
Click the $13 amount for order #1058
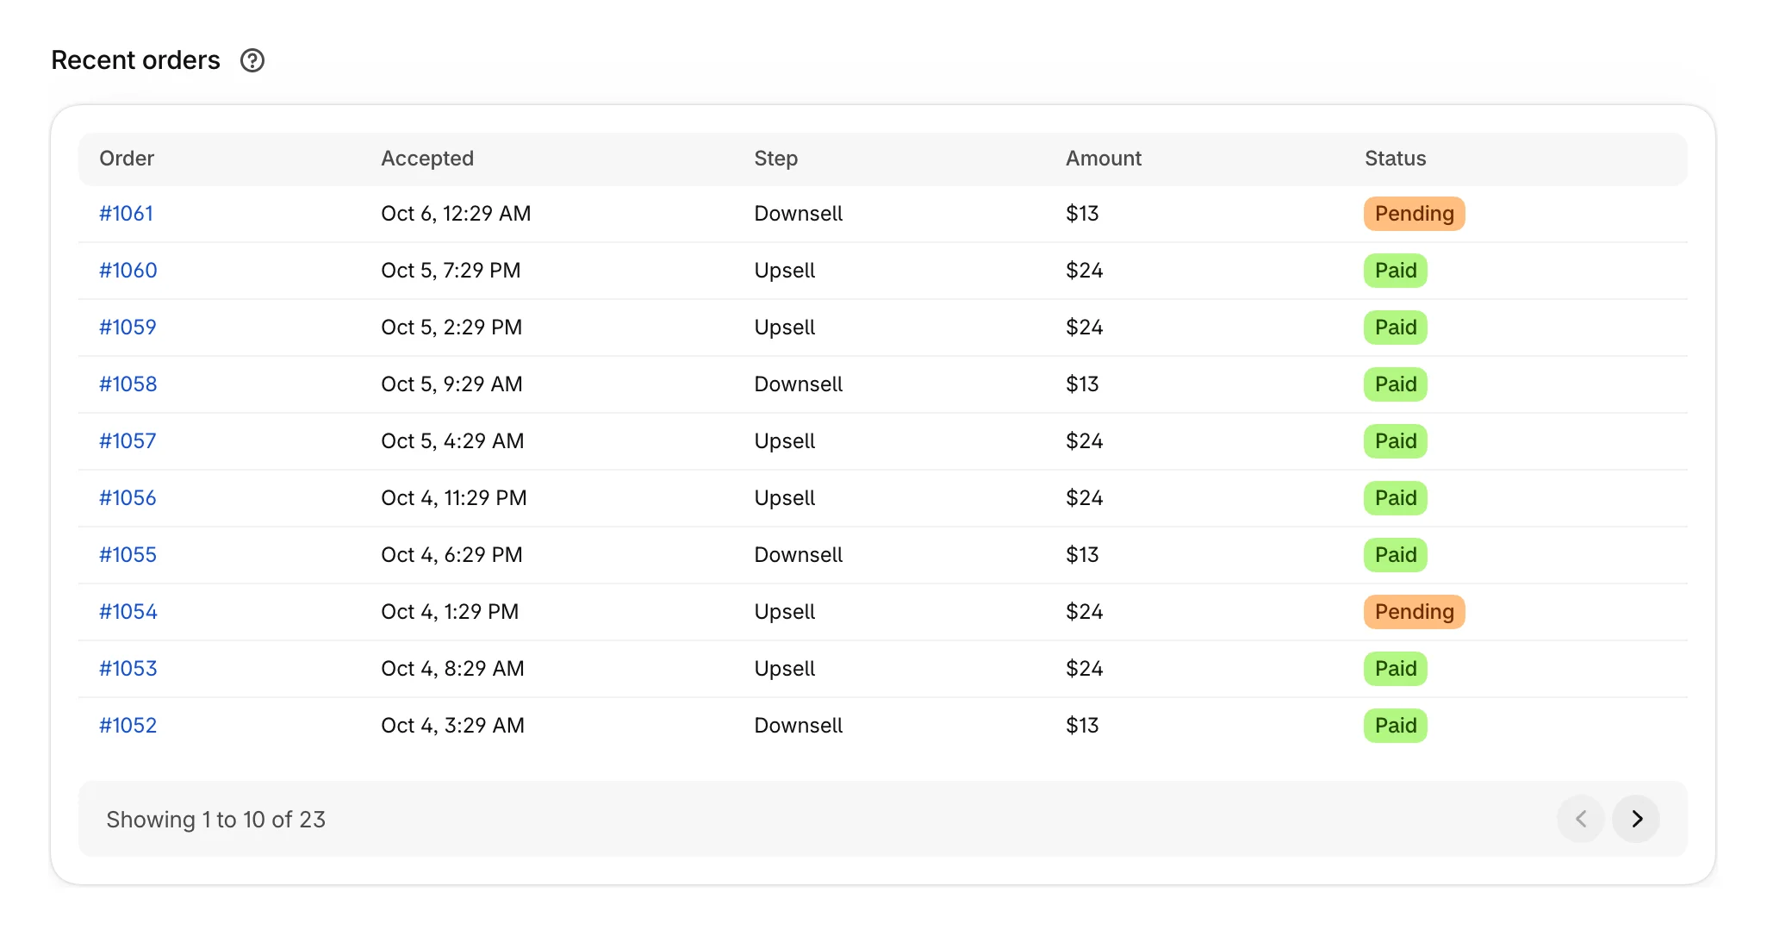1082,384
